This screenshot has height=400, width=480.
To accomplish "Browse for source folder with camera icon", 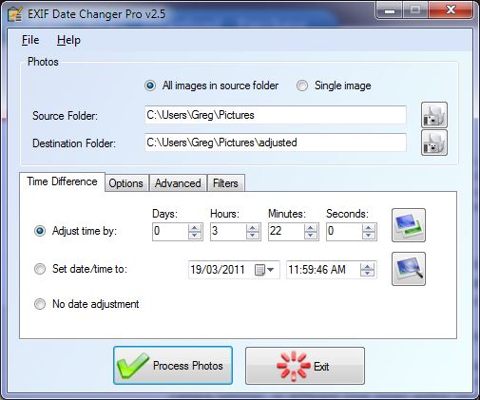I will (x=434, y=115).
